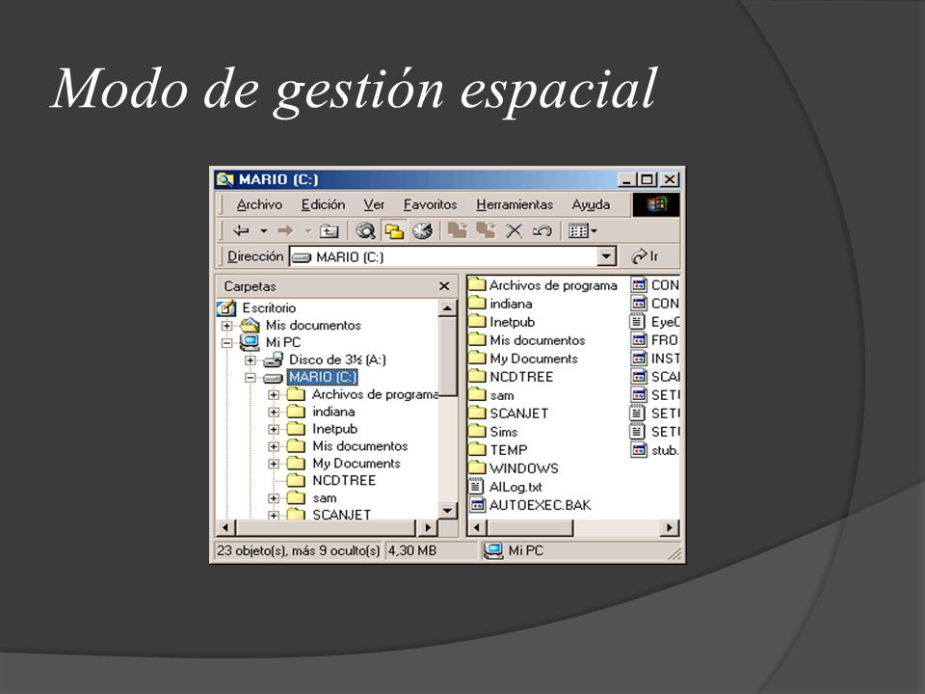Click the Back arrow toolbar button
925x694 pixels.
coord(241,230)
